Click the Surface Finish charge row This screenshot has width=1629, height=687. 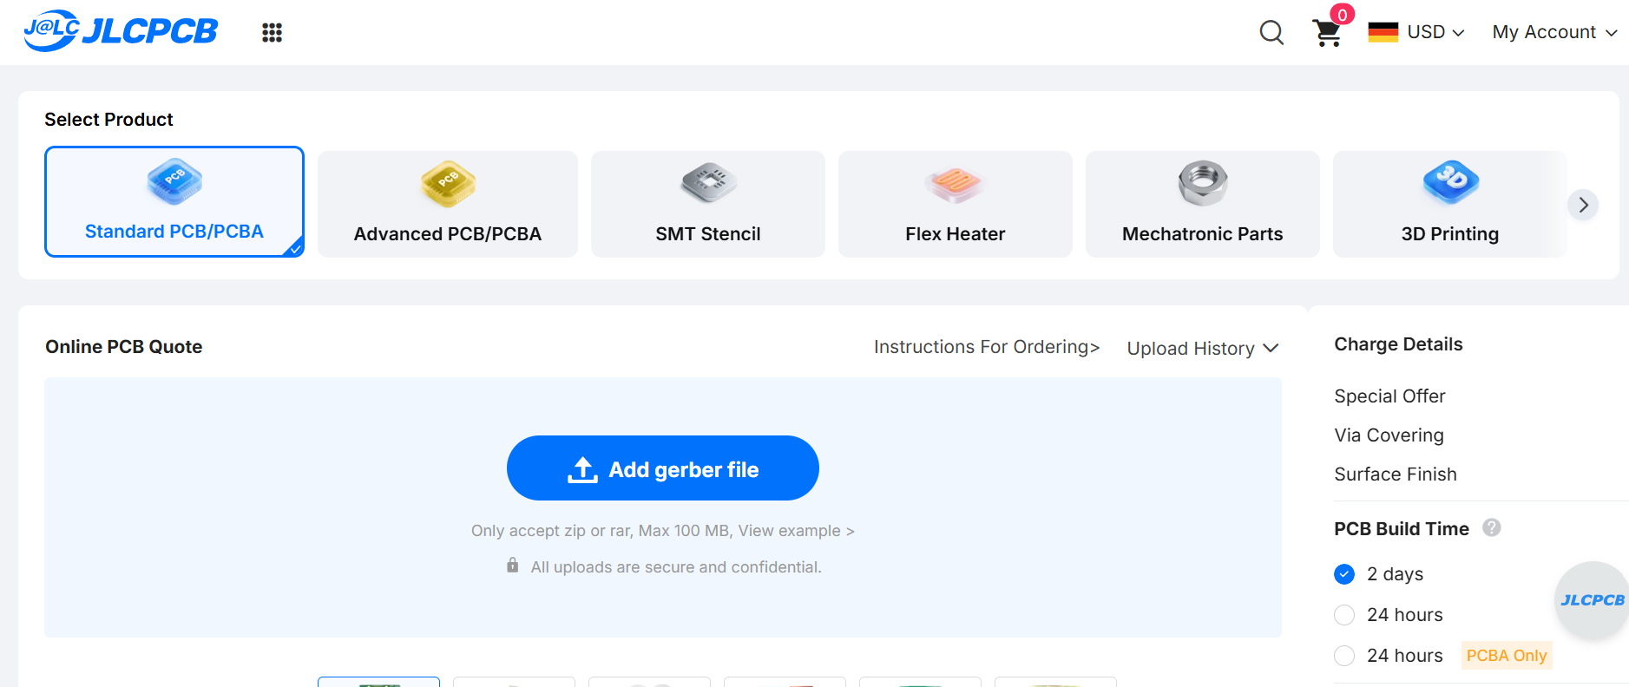(1396, 474)
